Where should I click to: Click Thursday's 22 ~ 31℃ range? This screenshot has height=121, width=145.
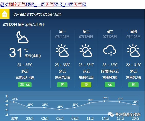pos(133,65)
